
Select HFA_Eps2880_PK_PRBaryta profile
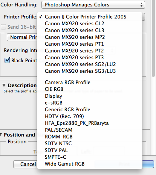90,123
